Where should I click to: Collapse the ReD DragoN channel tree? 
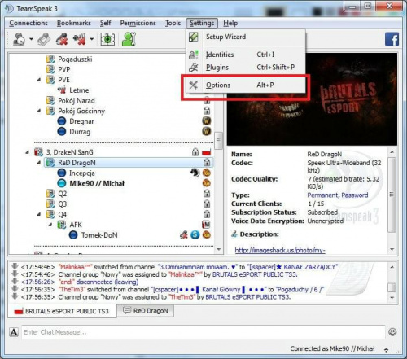pyautogui.click(x=39, y=163)
